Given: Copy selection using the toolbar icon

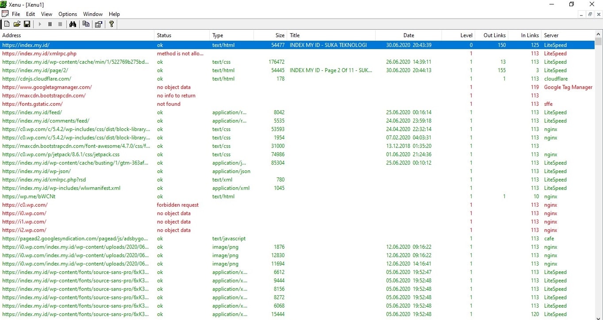Looking at the screenshot, I should coord(86,24).
